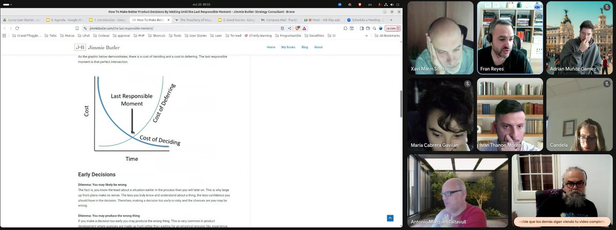Switch to the 1. Introduction Google Slides tab

[108, 20]
